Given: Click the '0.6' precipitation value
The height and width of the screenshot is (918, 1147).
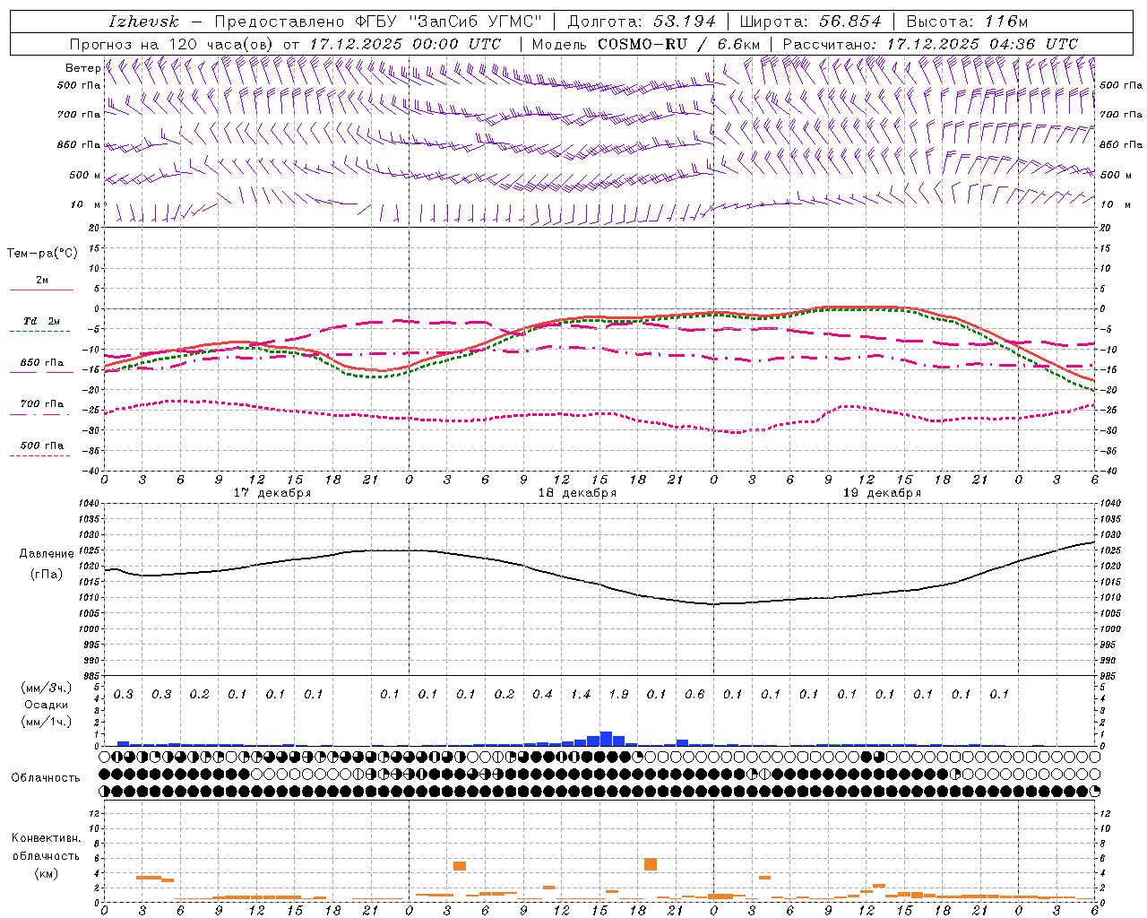Looking at the screenshot, I should pos(694,694).
